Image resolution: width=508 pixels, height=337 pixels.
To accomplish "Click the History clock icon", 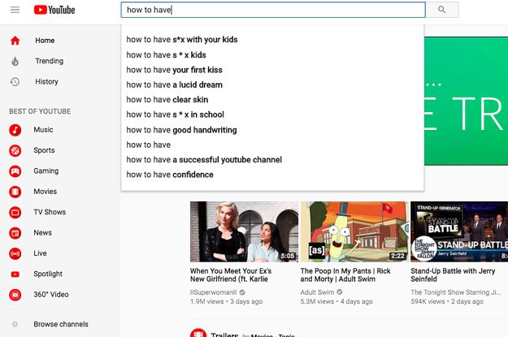I will [15, 81].
